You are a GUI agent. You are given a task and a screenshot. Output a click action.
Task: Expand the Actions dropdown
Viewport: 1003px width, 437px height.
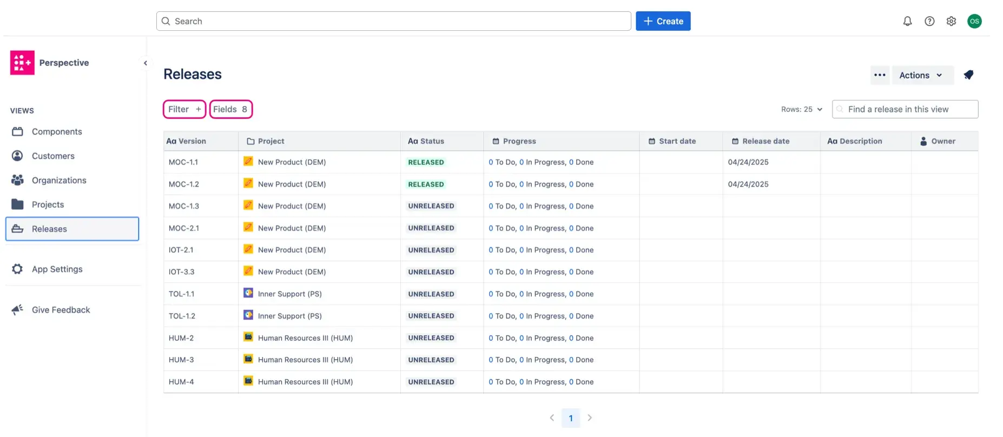click(921, 75)
